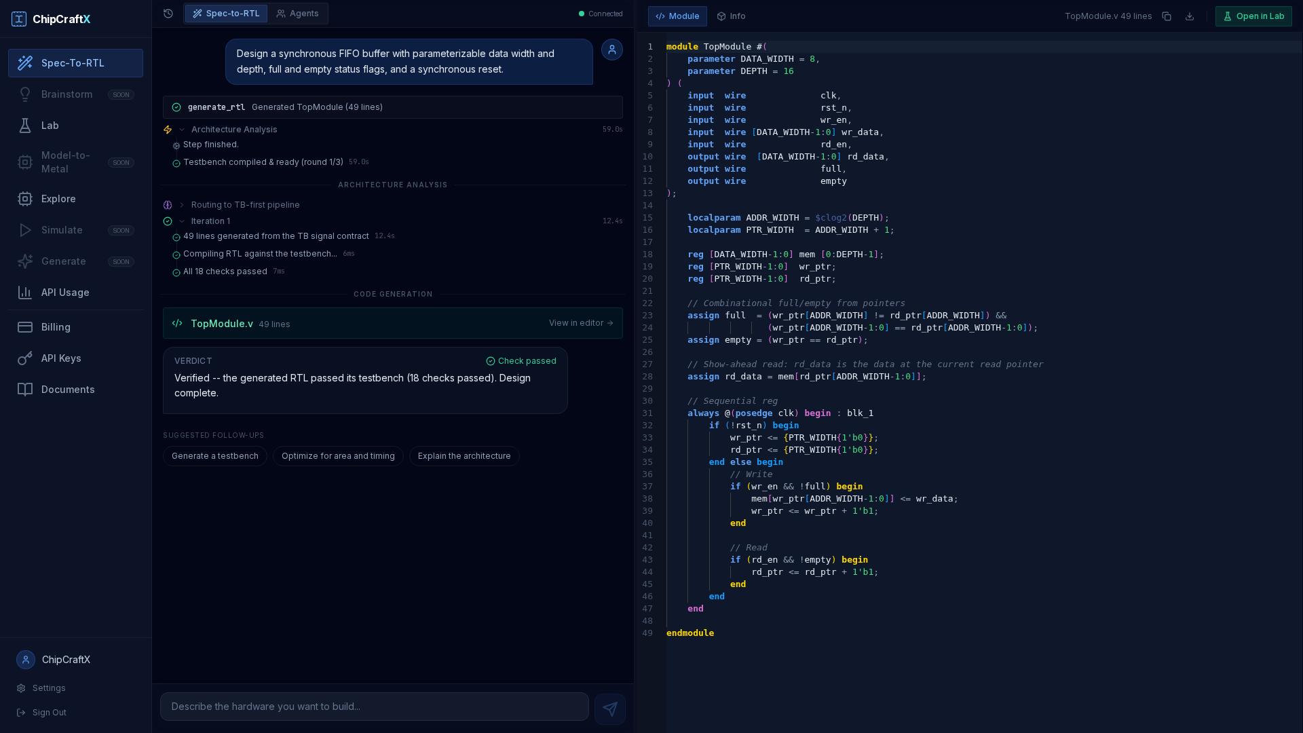Click 'Compiling RTL against the testbench...' step
The height and width of the screenshot is (733, 1303).
(260, 254)
